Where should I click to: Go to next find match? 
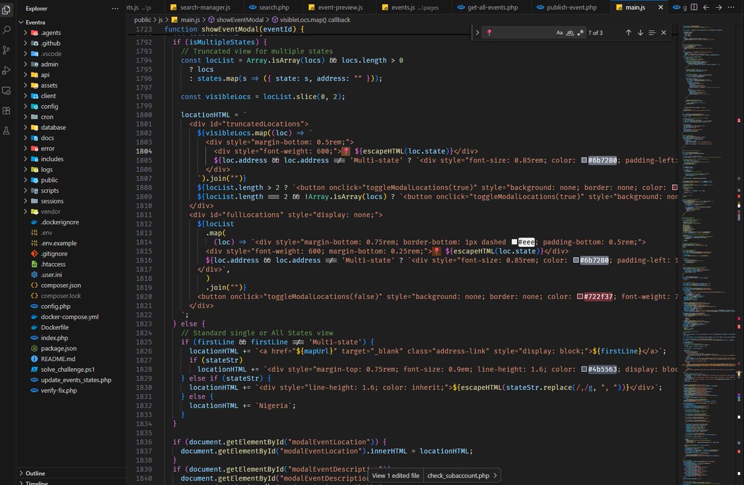[640, 32]
